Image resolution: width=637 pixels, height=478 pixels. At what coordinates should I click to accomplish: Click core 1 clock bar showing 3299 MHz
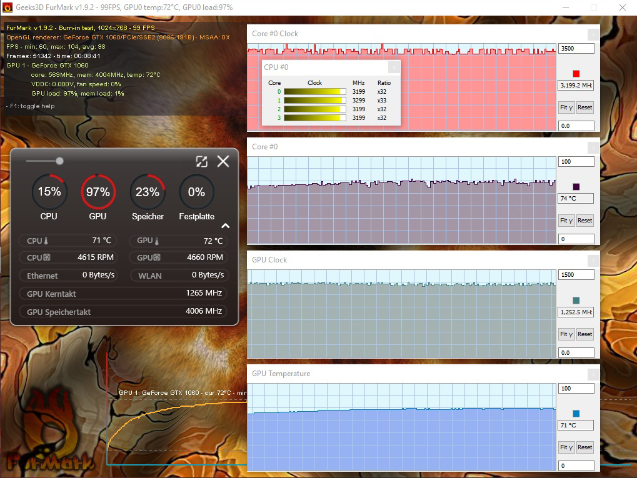point(315,101)
